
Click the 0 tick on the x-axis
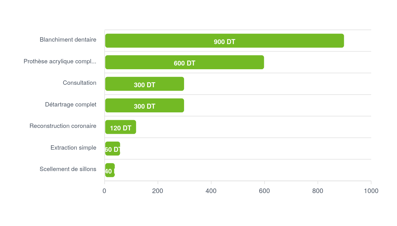(x=104, y=191)
